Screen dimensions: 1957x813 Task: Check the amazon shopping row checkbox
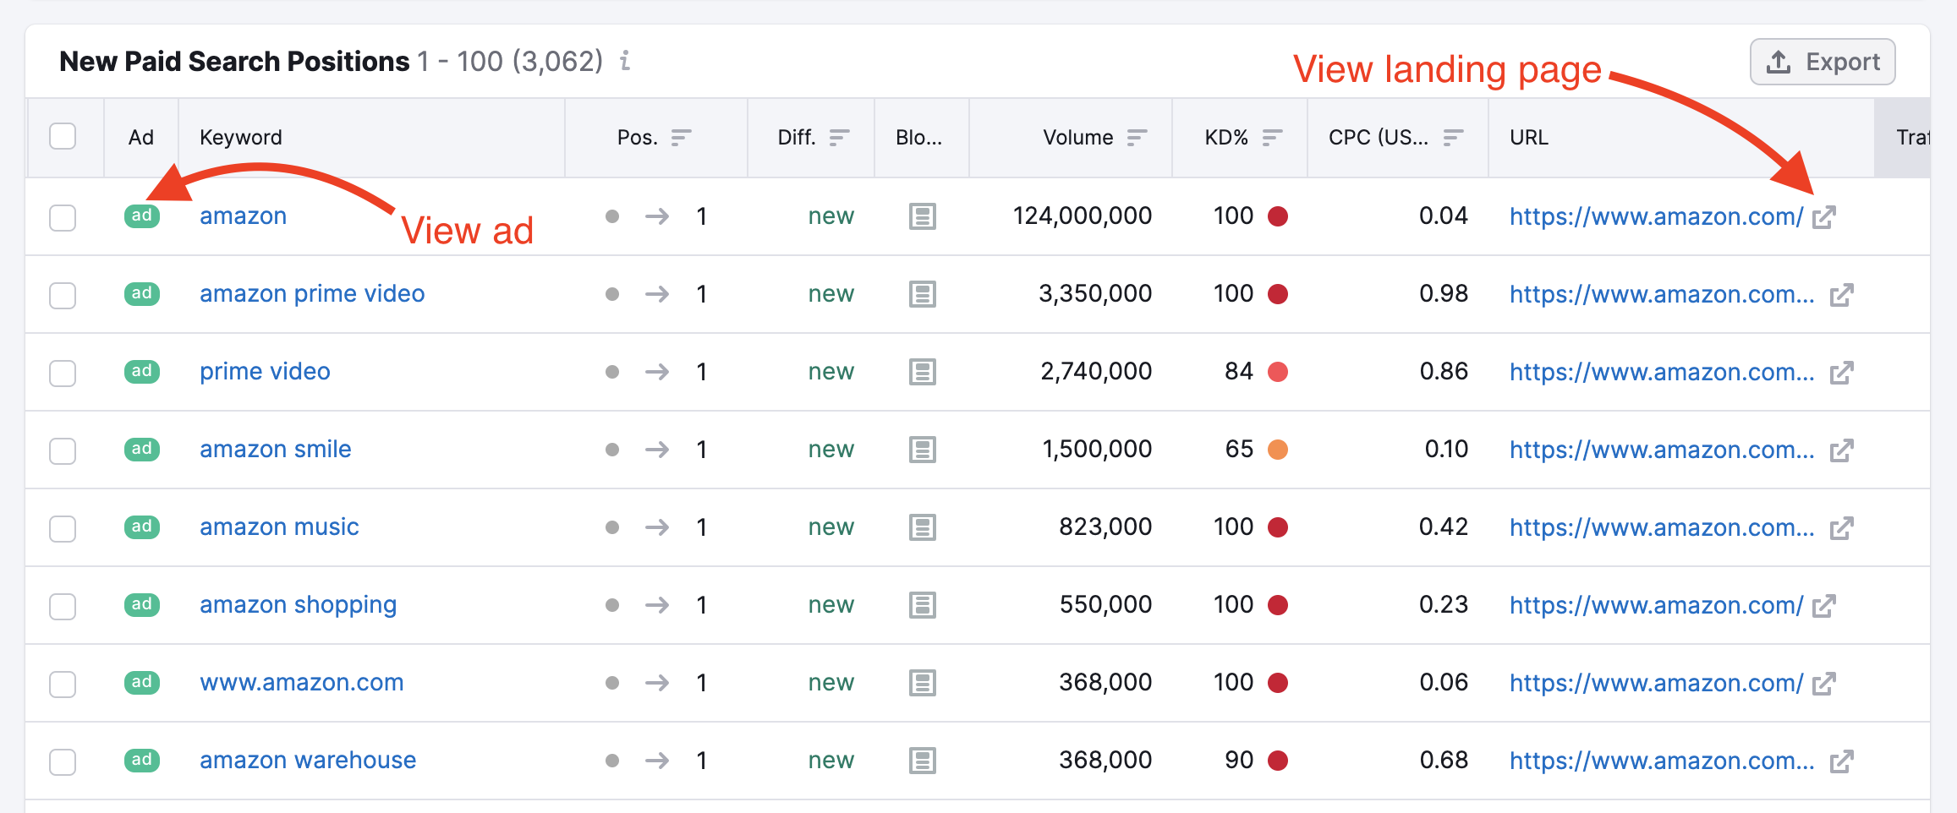coord(63,606)
